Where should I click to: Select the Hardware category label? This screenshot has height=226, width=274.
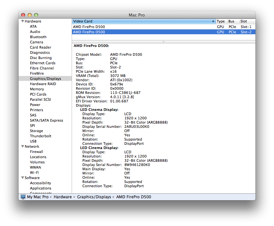pyautogui.click(x=33, y=21)
